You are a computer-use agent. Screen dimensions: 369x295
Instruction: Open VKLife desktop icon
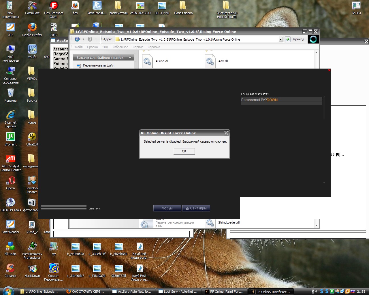coord(32,52)
